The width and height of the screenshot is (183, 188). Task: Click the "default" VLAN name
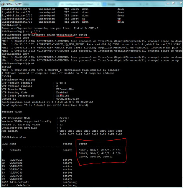coord(15,150)
